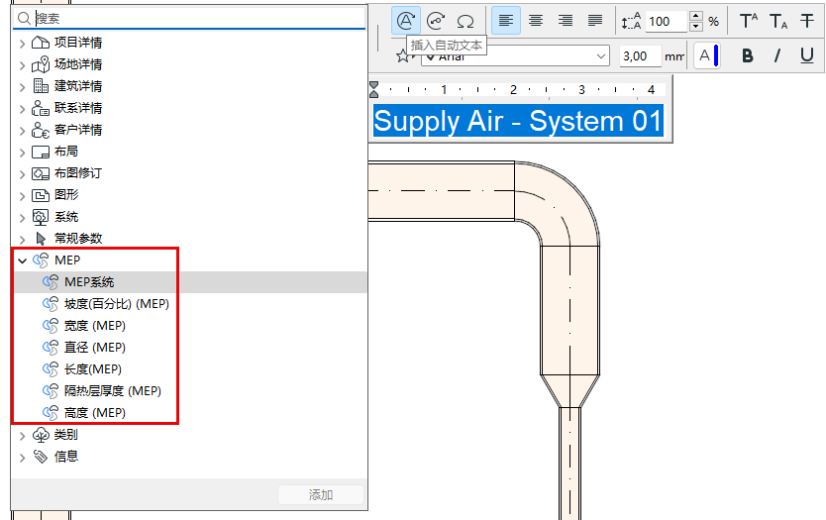Expand the 布局 group
This screenshot has width=826, height=520.
click(22, 153)
